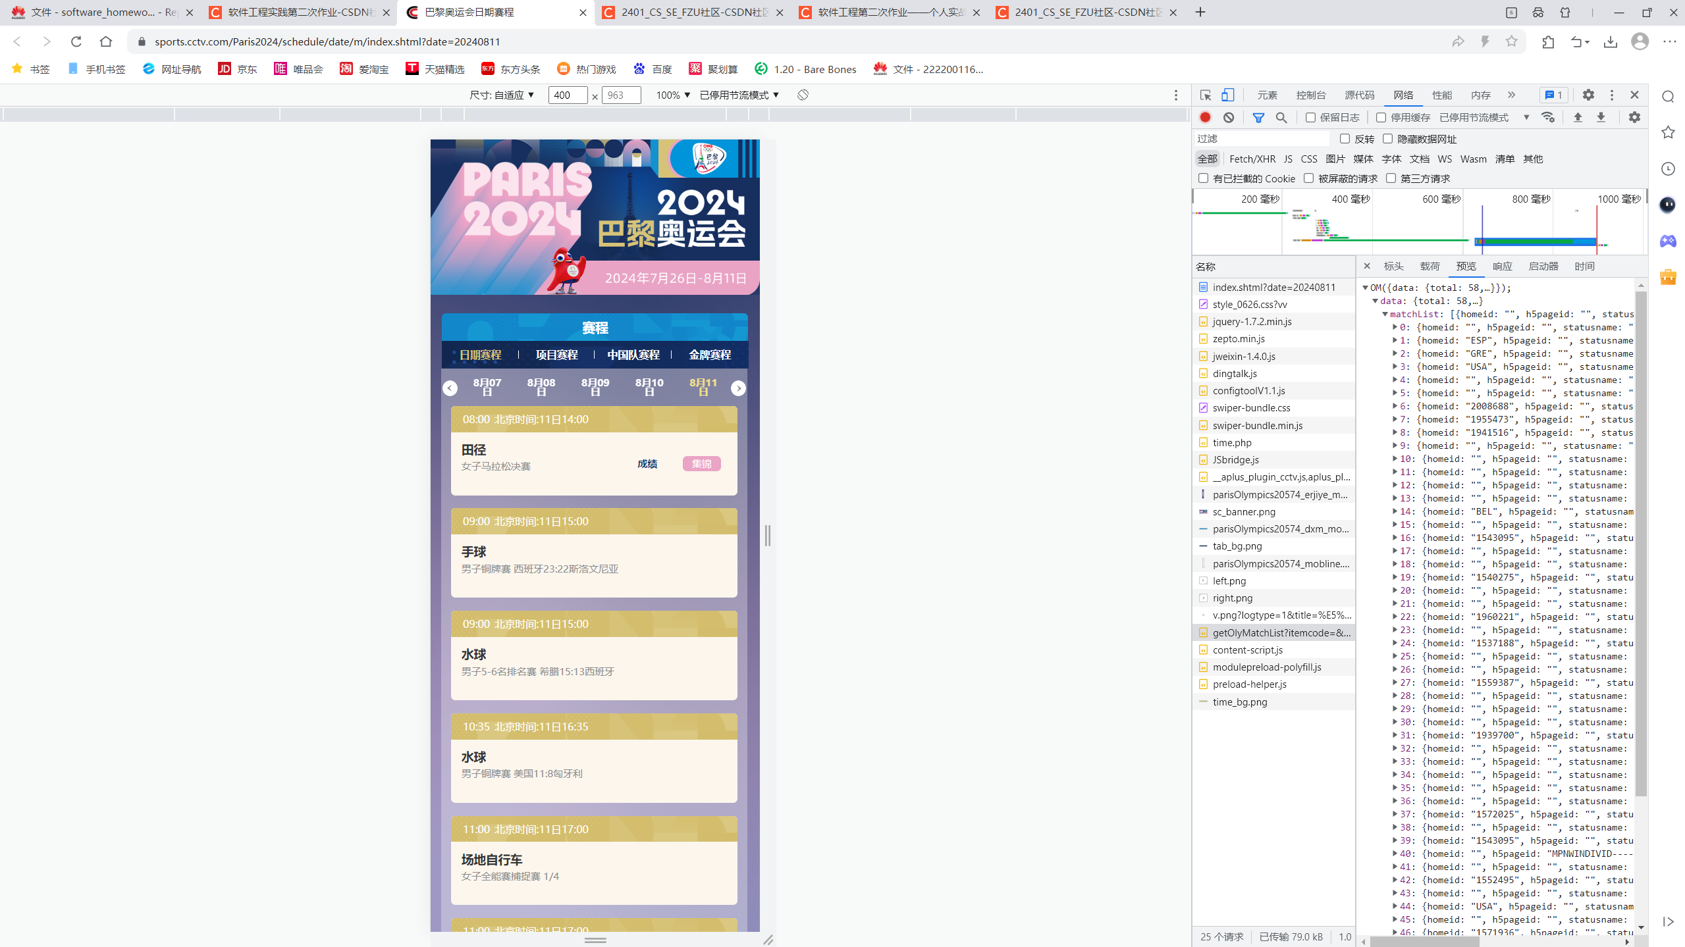Click the viewport right edge resize handle
The height and width of the screenshot is (947, 1685).
[x=768, y=536]
